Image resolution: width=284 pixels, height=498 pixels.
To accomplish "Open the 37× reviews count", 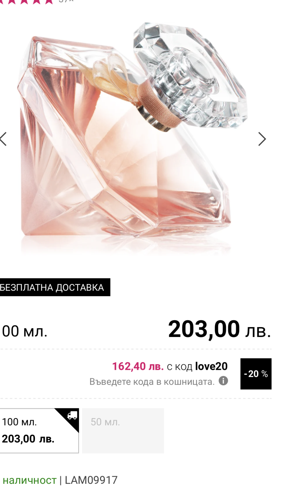I will 66,1.
